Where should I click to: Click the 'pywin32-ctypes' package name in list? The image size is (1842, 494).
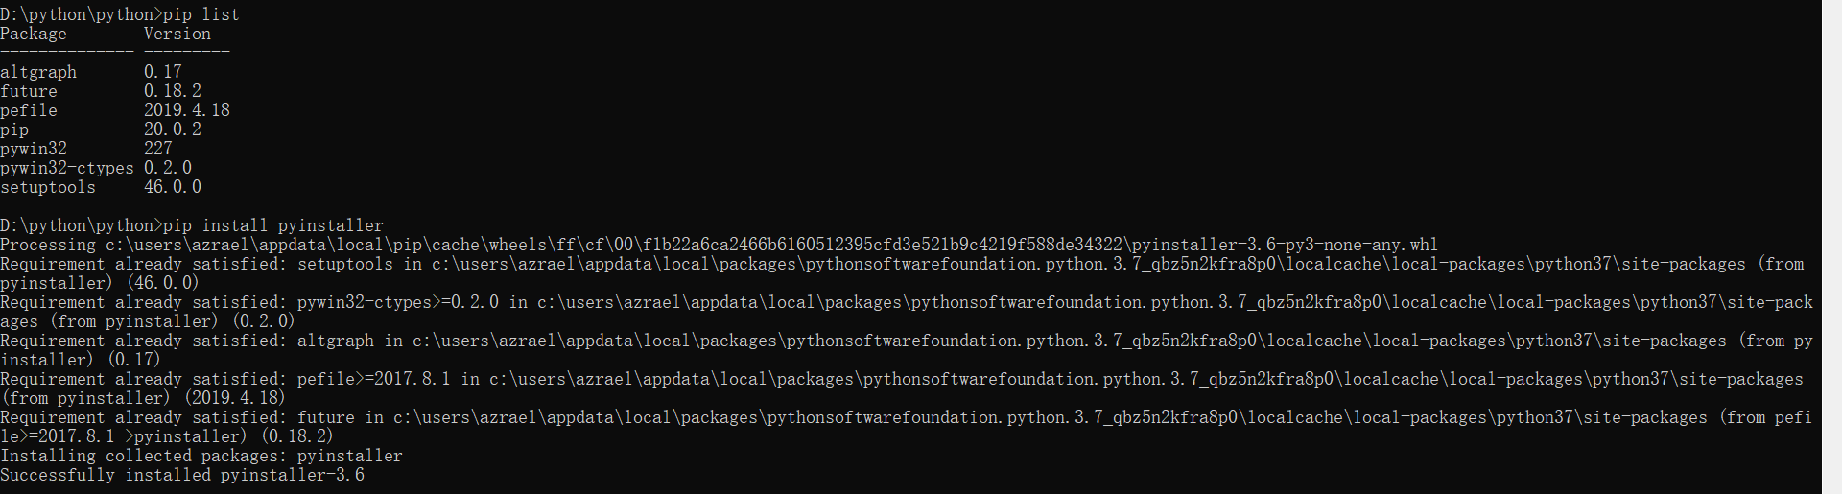[x=67, y=168]
